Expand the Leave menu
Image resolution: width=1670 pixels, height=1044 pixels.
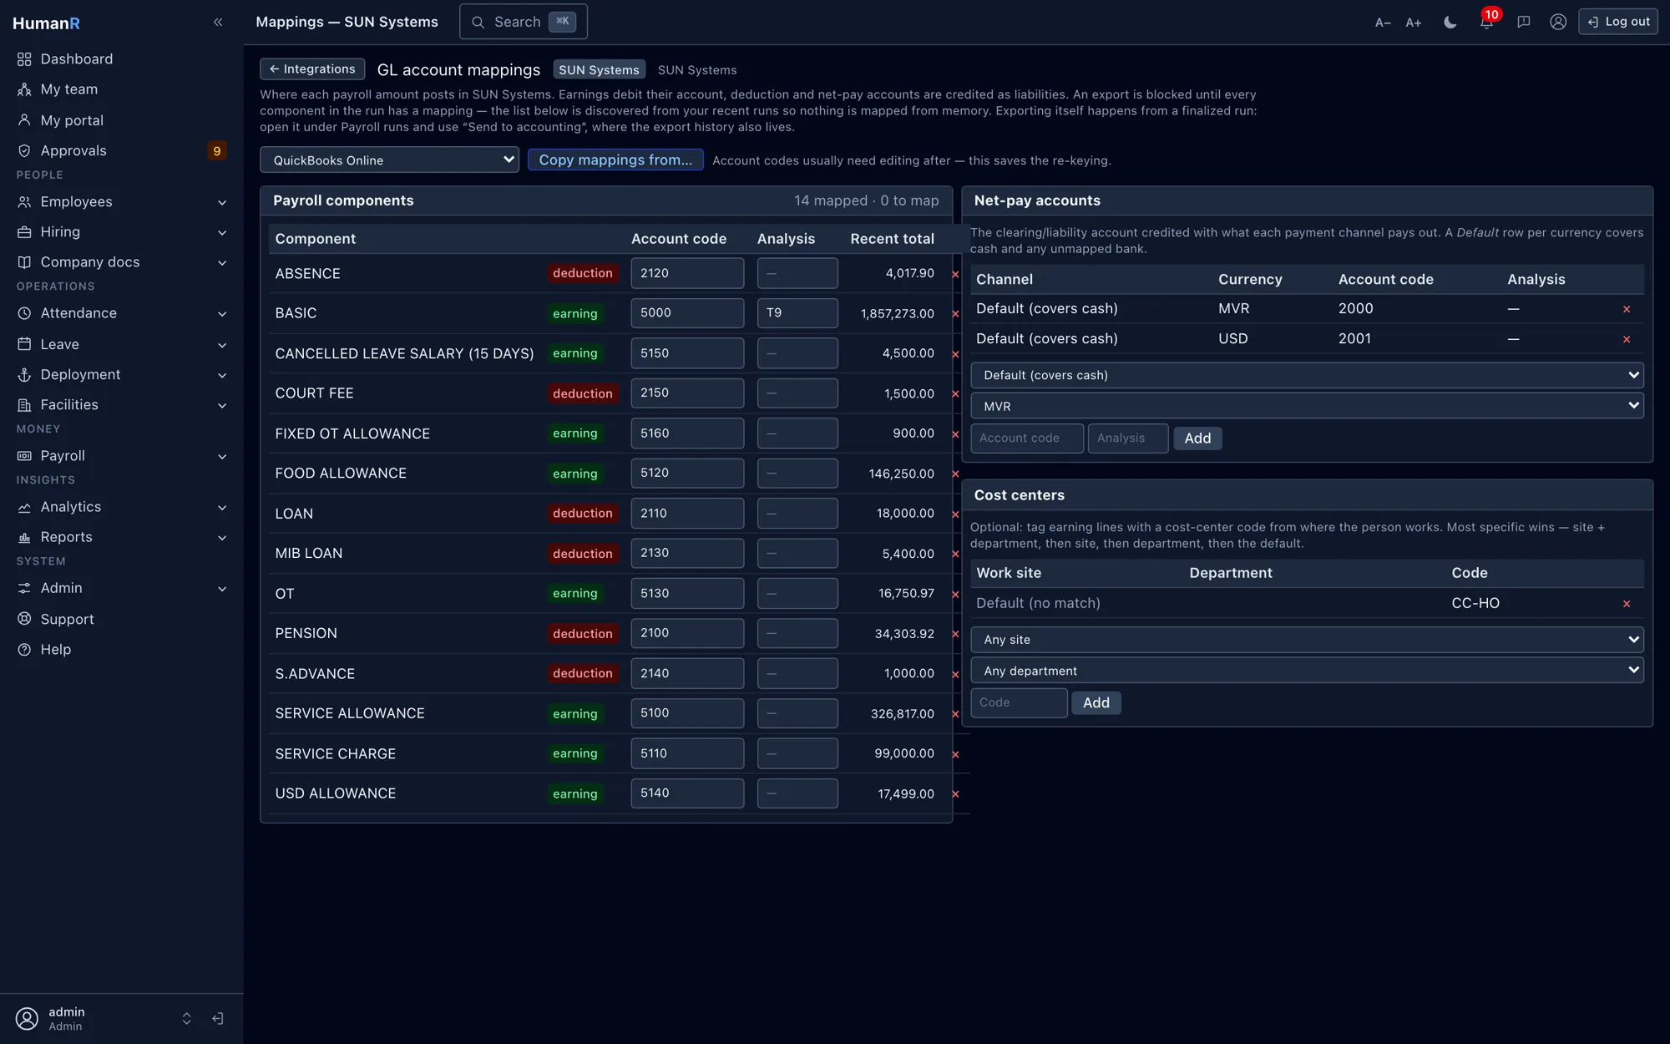(x=122, y=344)
